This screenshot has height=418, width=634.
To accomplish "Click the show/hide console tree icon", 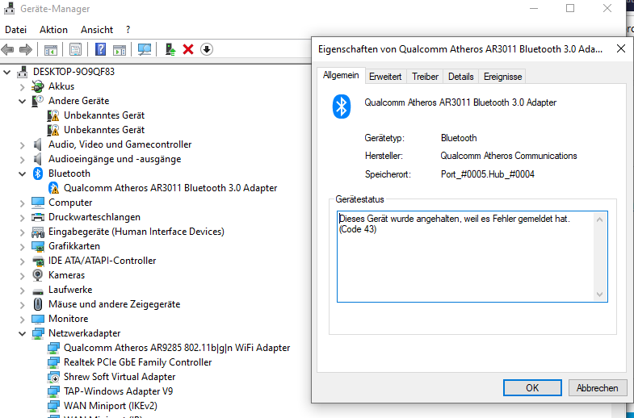I will pyautogui.click(x=51, y=49).
